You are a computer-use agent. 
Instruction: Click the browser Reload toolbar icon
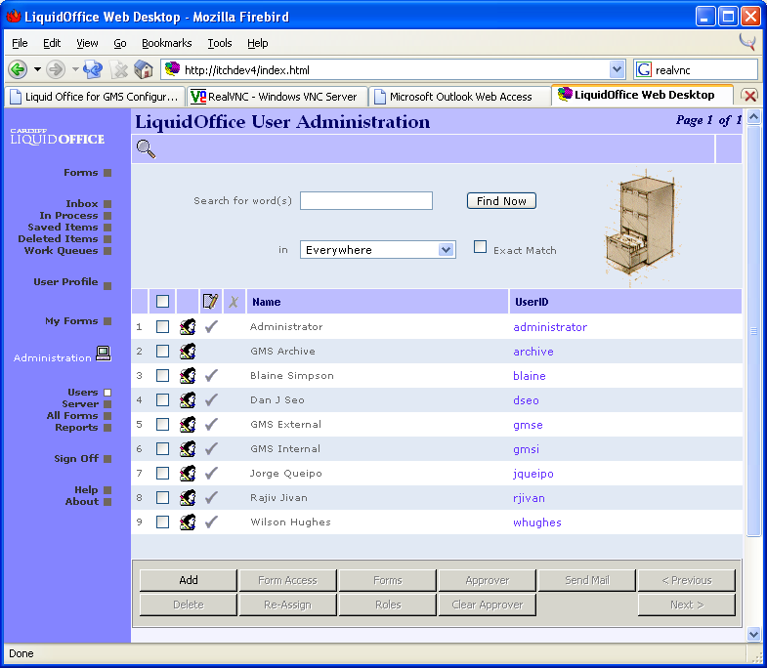click(x=94, y=69)
